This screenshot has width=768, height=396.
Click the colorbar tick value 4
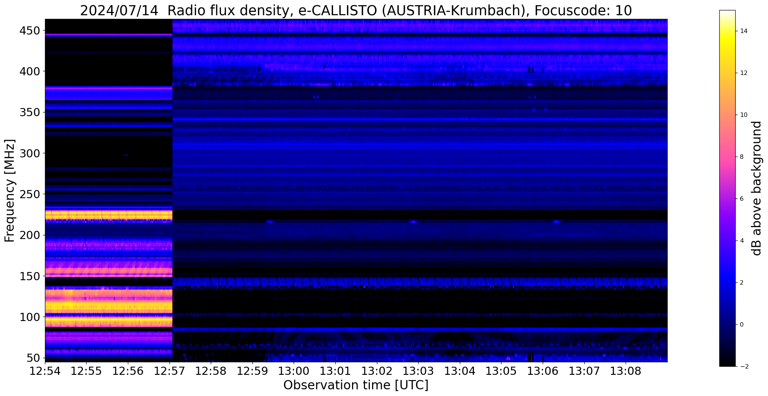click(x=742, y=241)
